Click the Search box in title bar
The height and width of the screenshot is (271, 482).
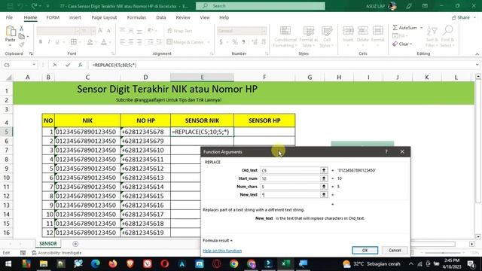point(261,6)
